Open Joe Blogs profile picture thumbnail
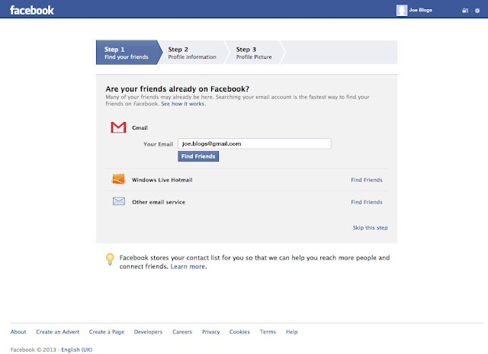Viewport: 488px width, 354px height. coord(402,10)
